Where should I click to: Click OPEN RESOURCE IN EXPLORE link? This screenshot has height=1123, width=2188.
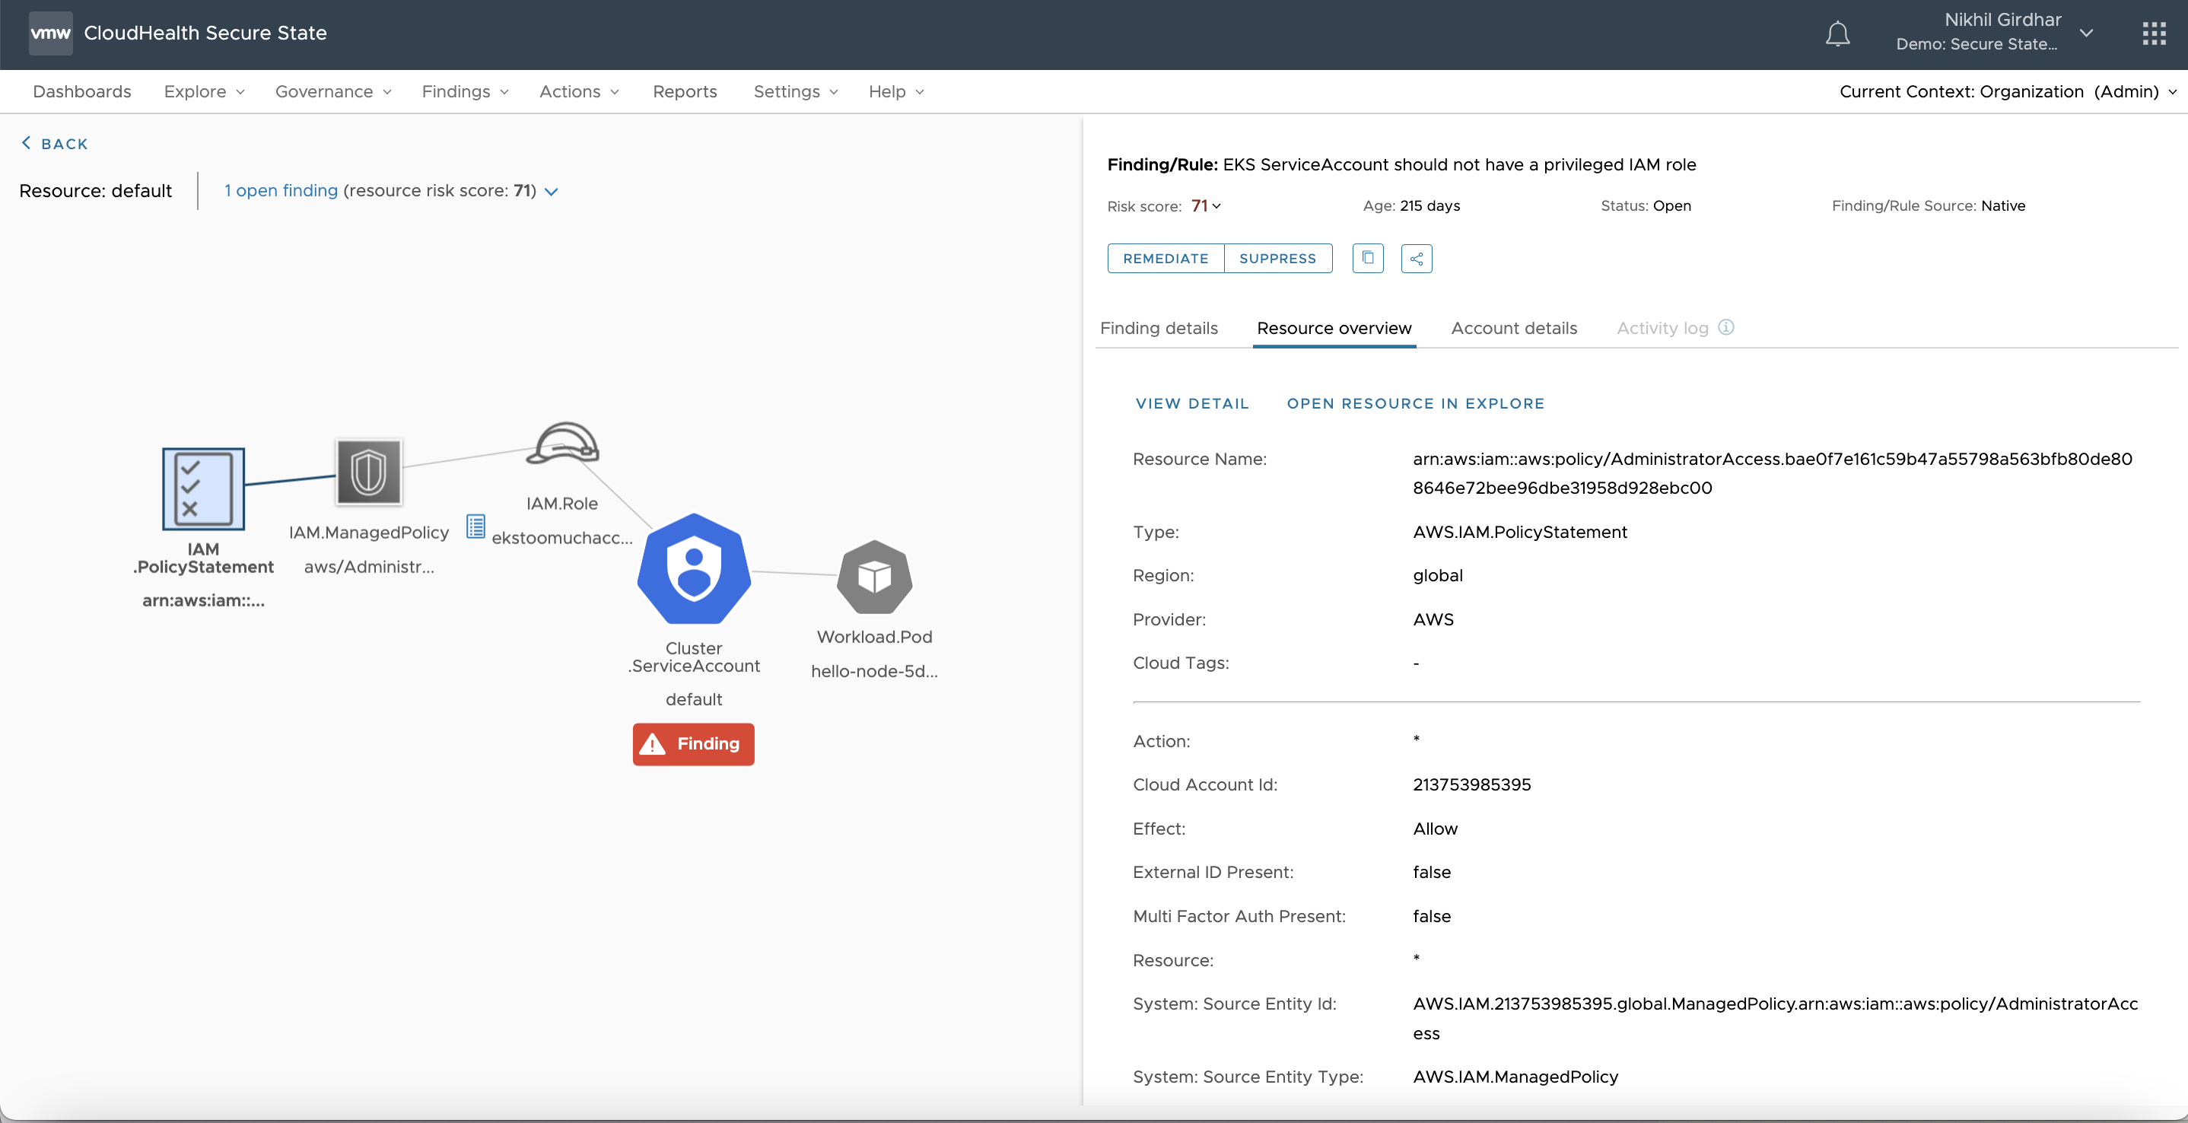[x=1415, y=403]
